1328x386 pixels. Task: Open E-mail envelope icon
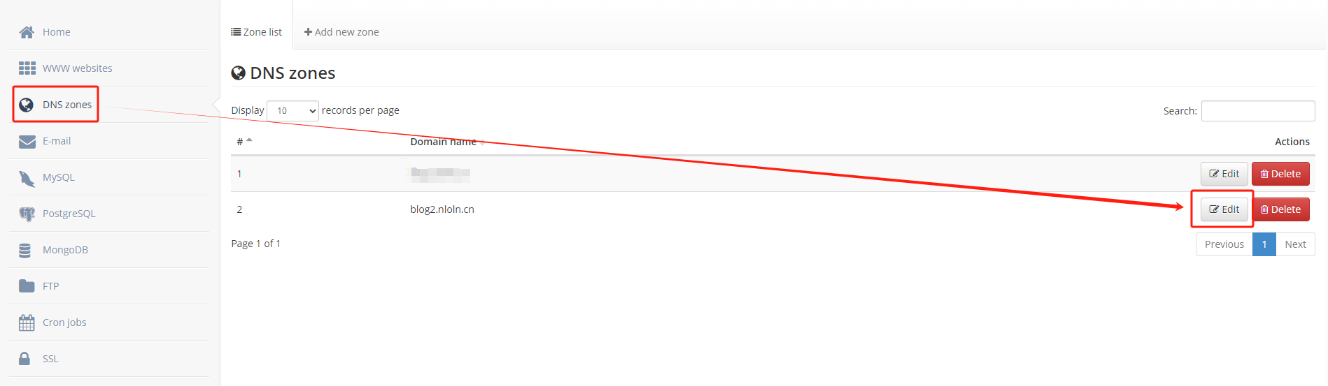(x=27, y=142)
